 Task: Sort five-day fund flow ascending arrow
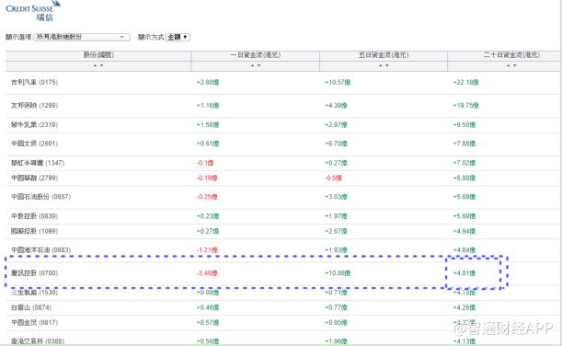tap(380, 65)
